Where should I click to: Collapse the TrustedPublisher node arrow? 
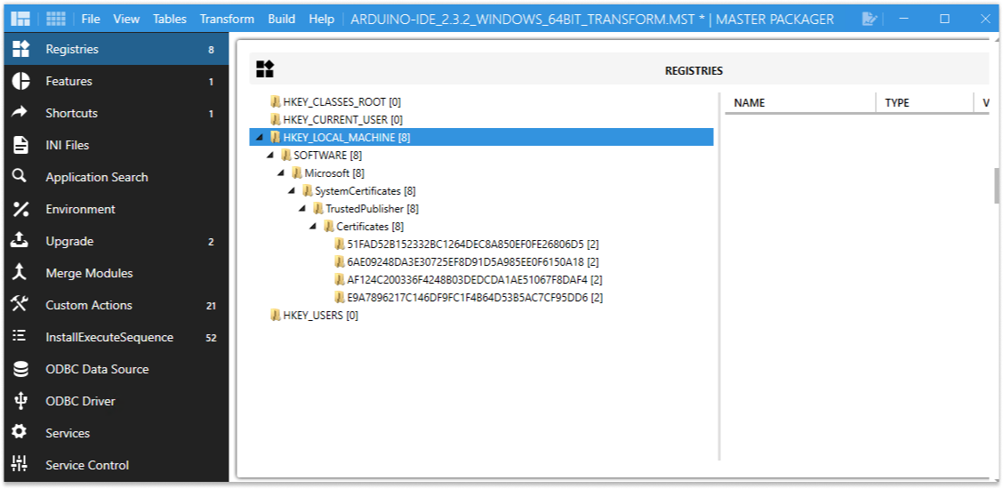point(302,209)
